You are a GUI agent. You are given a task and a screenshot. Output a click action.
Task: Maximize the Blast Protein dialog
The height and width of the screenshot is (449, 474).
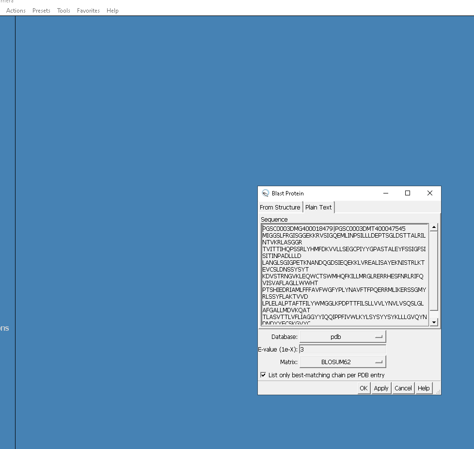click(x=408, y=193)
